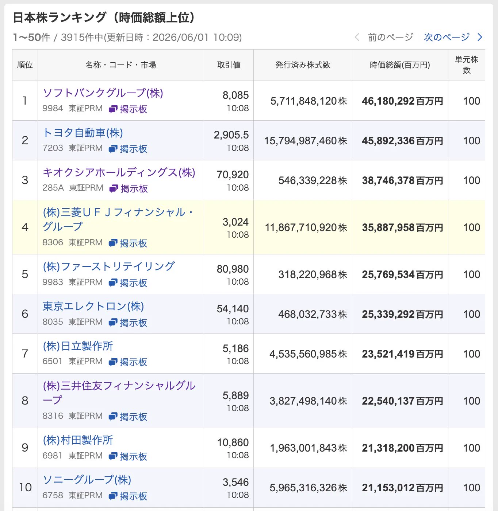The height and width of the screenshot is (511, 498).
Task: Open (株)ファーストリテイリング stock page
Action: tap(109, 266)
